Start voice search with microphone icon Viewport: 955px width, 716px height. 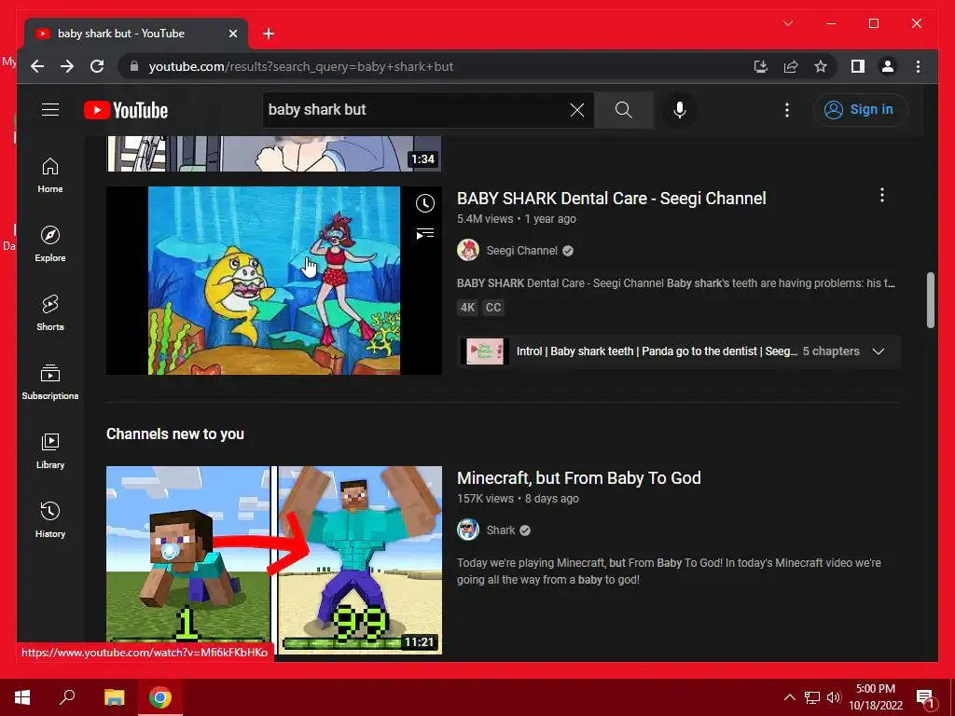680,110
